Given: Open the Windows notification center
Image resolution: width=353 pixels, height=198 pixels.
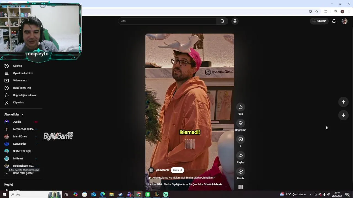Looking at the screenshot, I should point(347,194).
